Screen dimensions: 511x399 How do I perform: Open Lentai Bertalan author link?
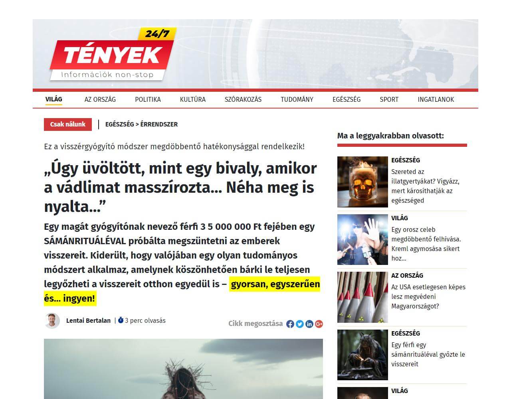pos(88,320)
